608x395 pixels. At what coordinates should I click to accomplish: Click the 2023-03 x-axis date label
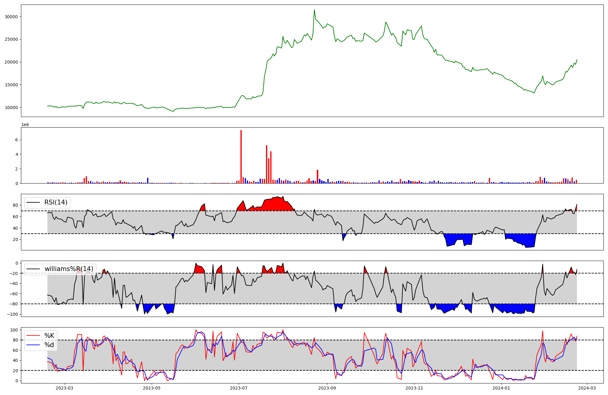click(64, 388)
